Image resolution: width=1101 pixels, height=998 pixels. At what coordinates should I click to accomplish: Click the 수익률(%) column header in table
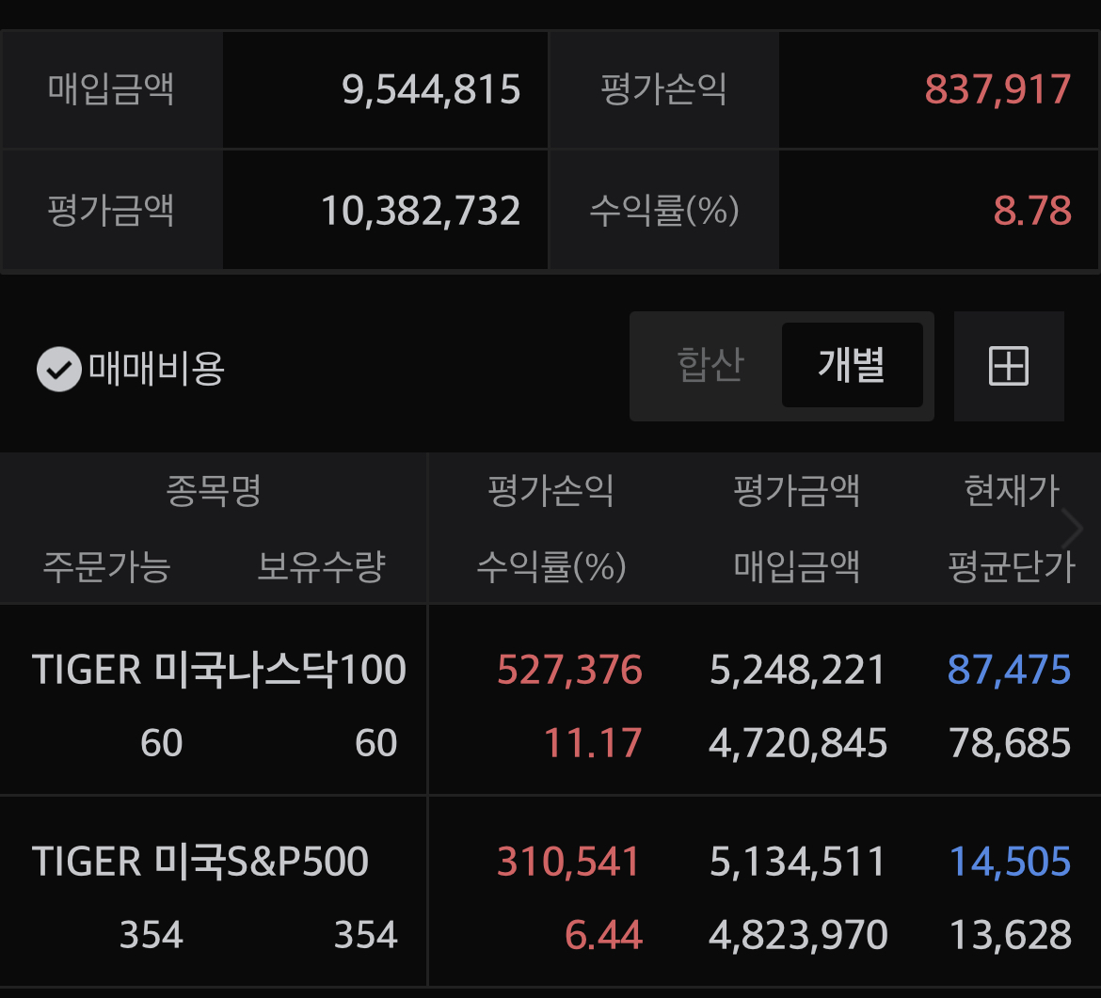[551, 566]
